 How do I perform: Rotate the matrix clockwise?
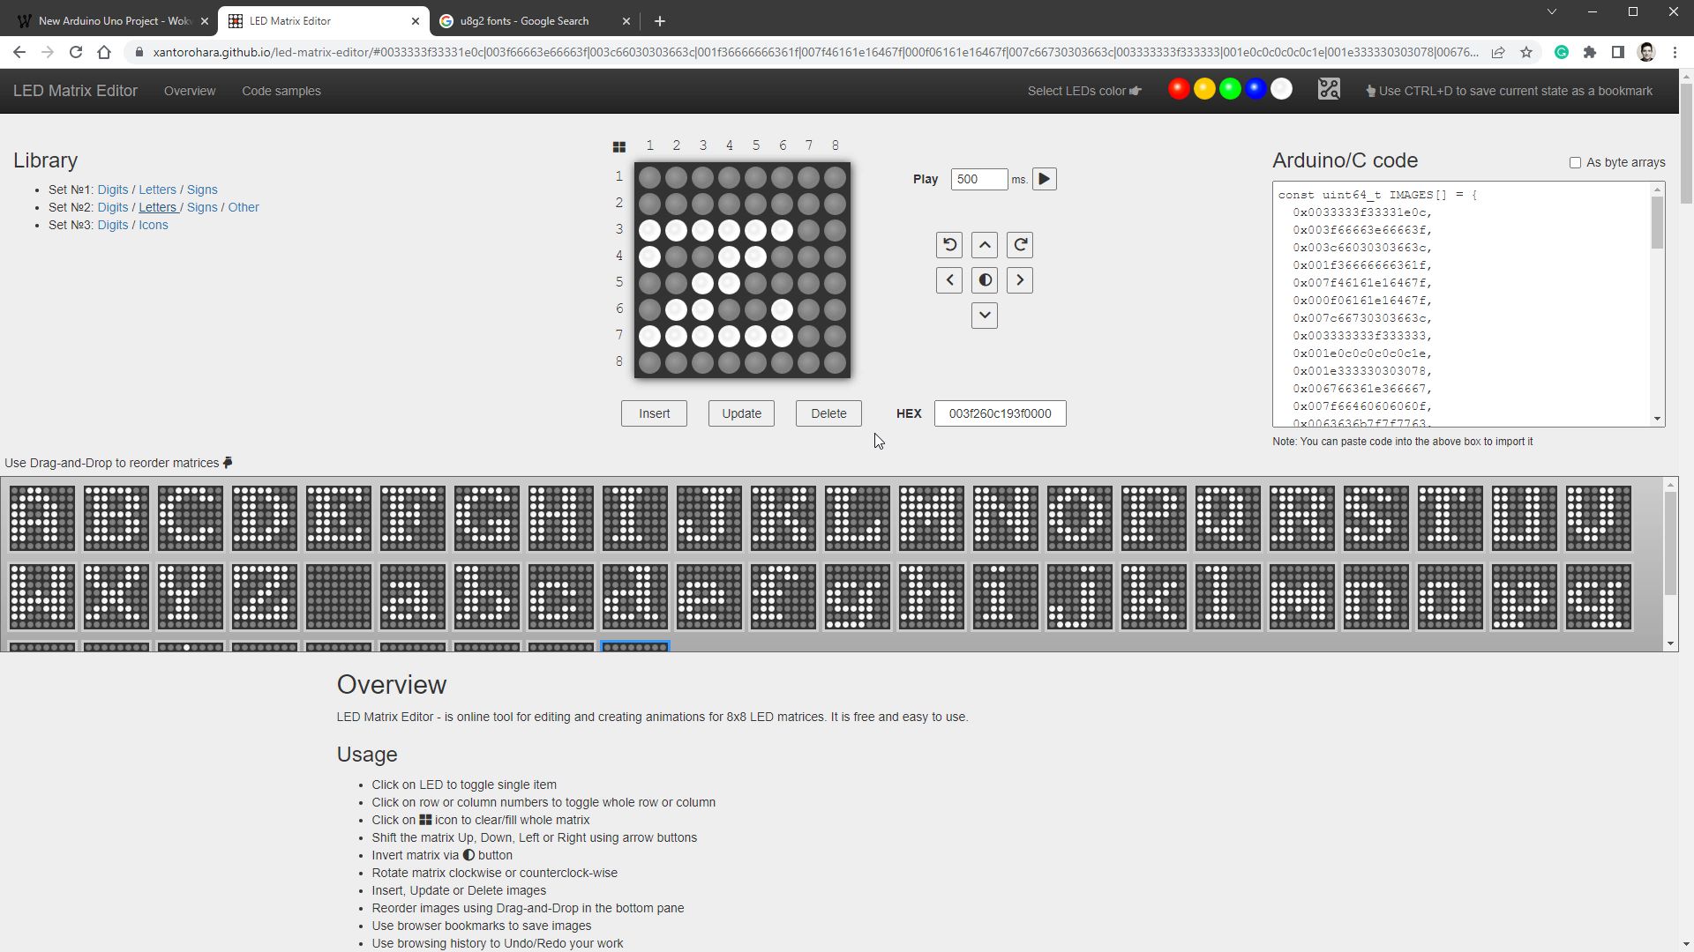tap(1020, 244)
